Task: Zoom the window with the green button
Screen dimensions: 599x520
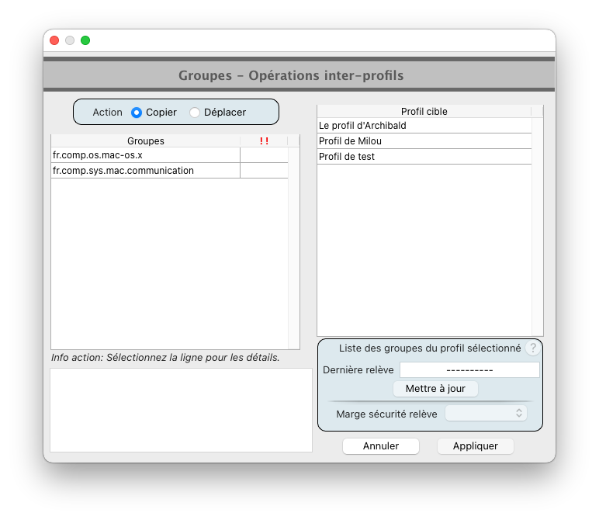Action: coord(85,40)
